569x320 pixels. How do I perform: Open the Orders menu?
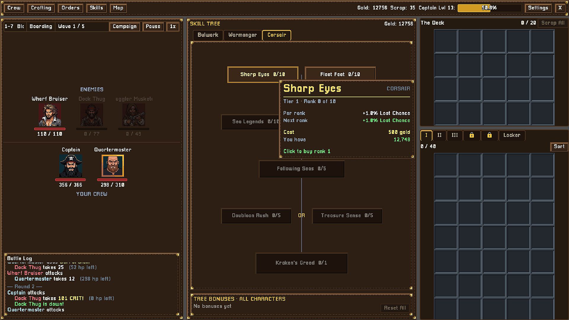coord(71,8)
